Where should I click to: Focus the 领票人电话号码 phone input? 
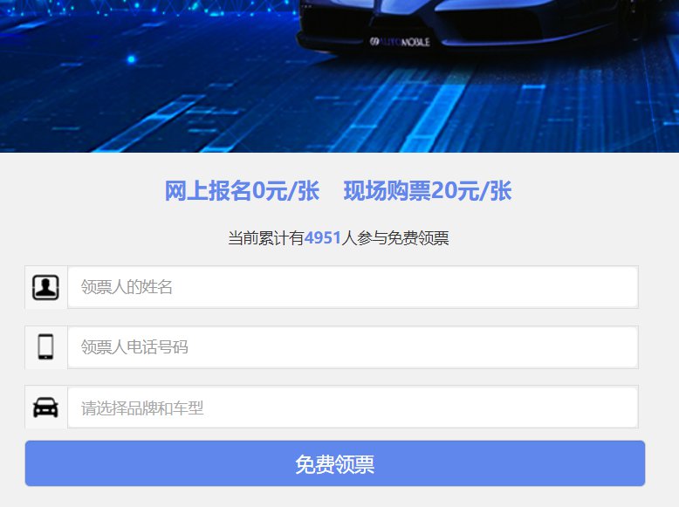353,347
